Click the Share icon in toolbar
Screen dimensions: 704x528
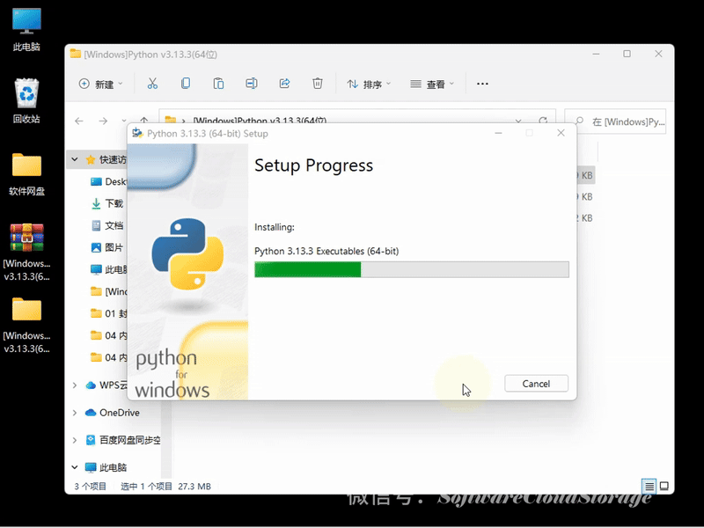tap(284, 84)
